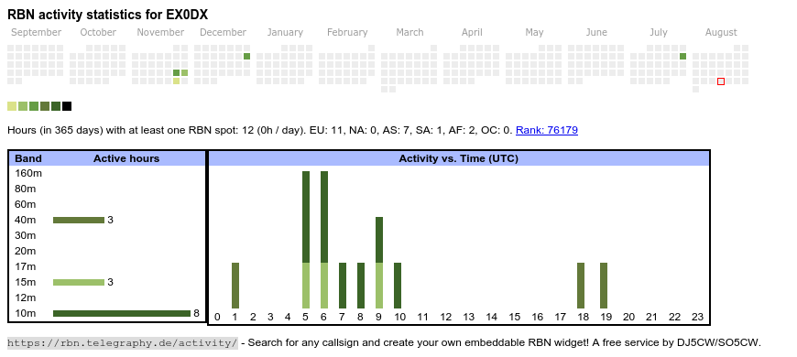Click the medium green day cell in November
Viewport: 797px width, 357px height.
177,72
